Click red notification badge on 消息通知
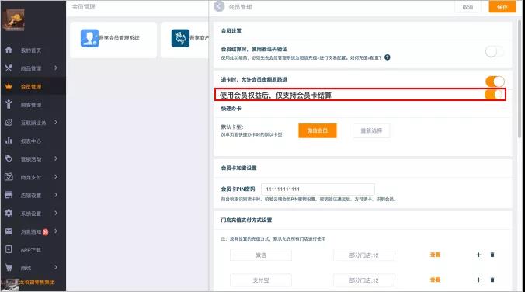The image size is (525, 292). pos(45,231)
